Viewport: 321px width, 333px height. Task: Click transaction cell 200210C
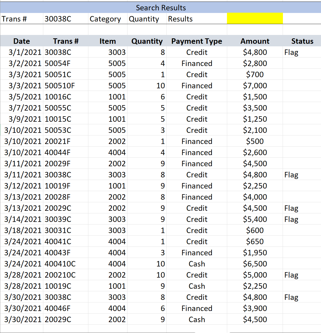(66, 275)
